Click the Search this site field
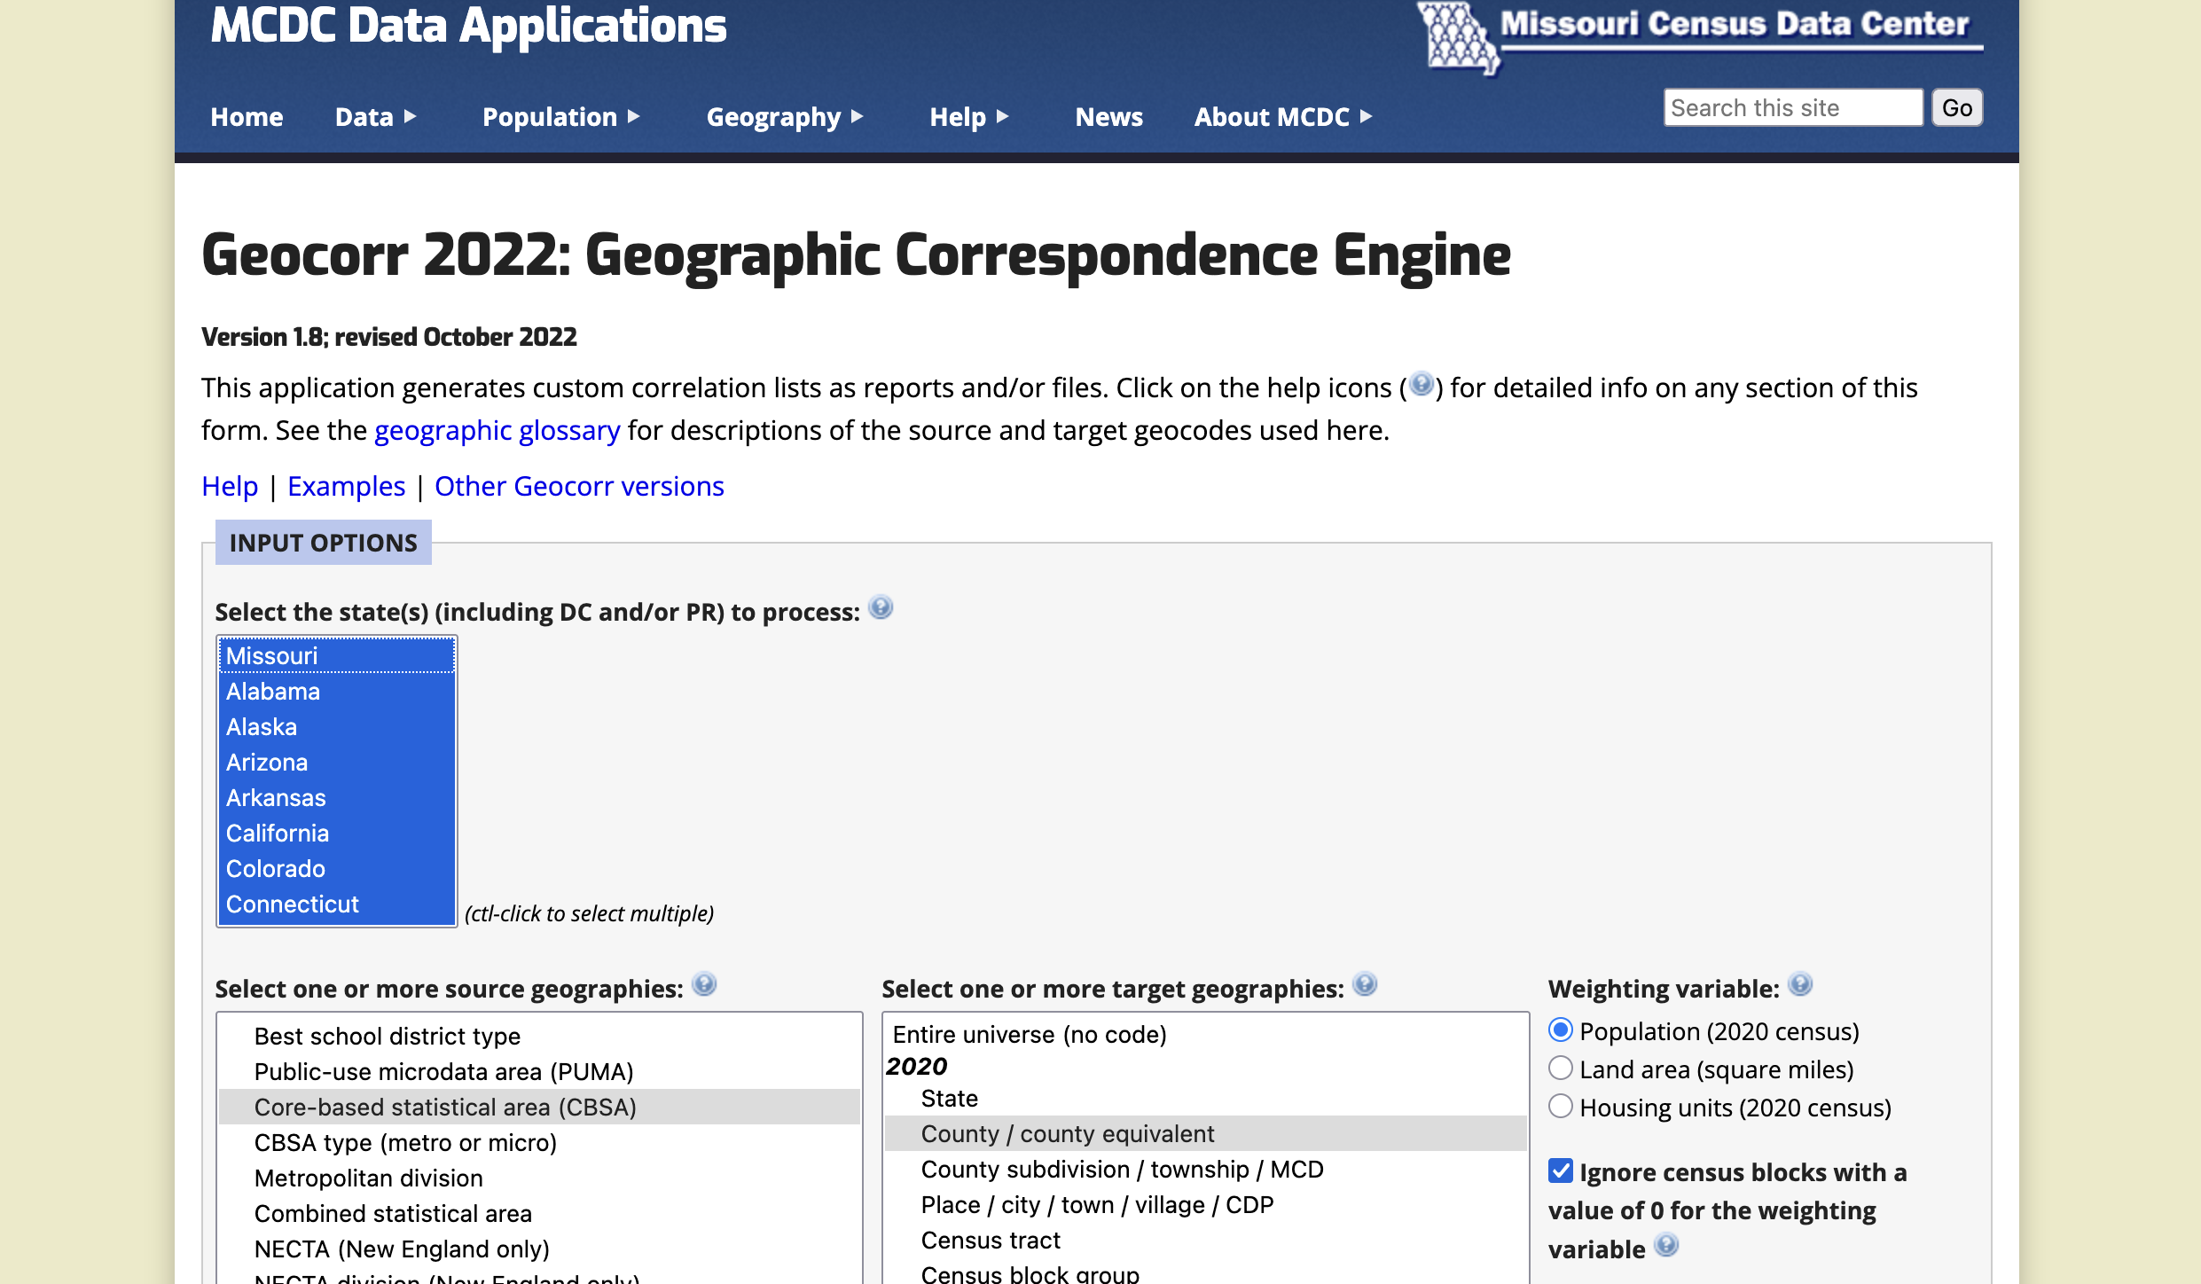 pyautogui.click(x=1791, y=108)
